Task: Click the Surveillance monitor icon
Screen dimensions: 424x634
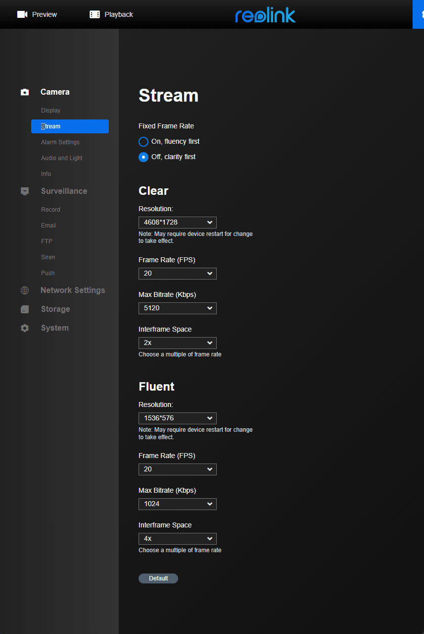Action: [25, 191]
